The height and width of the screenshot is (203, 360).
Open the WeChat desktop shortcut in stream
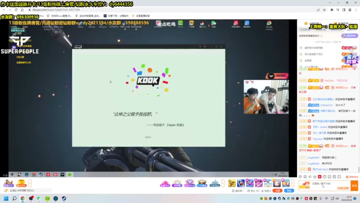click(x=213, y=24)
